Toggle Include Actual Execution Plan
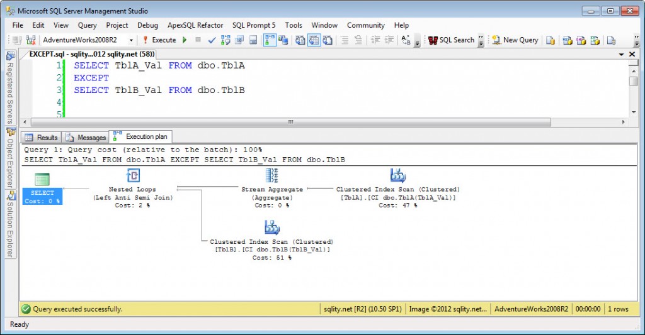The image size is (645, 335). [x=270, y=40]
